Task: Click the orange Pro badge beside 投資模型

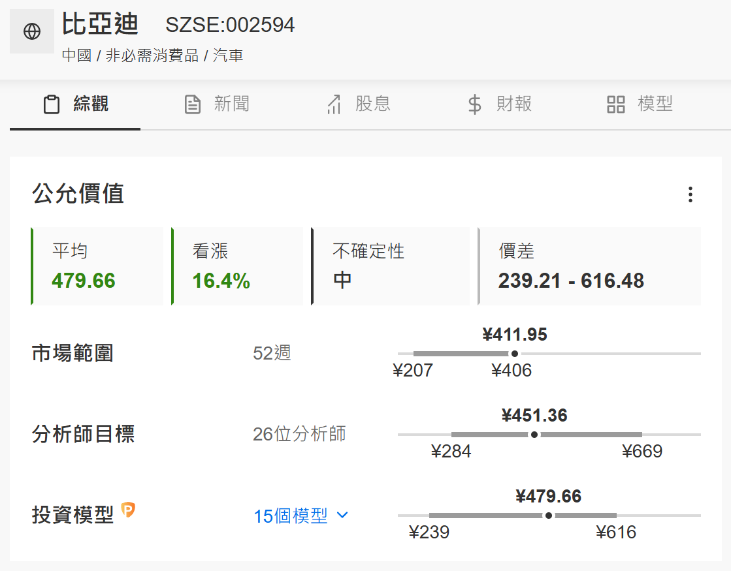Action: click(128, 510)
